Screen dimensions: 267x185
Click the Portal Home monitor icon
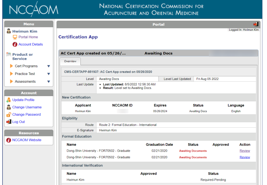pyautogui.click(x=15, y=37)
